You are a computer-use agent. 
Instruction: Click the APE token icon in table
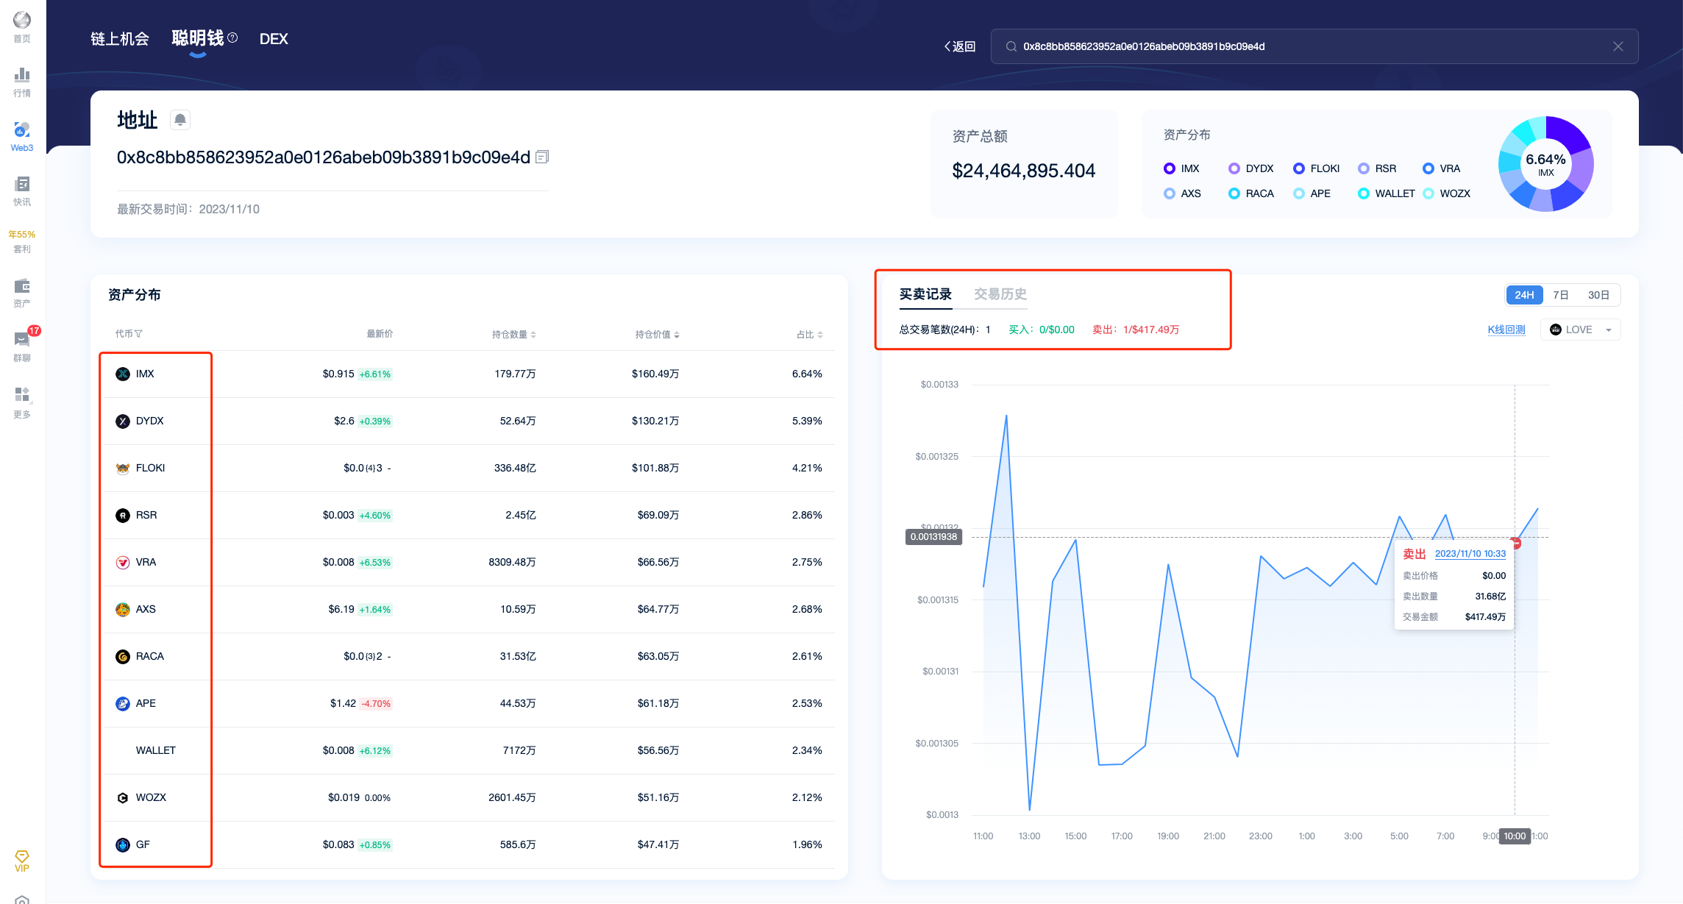(123, 703)
